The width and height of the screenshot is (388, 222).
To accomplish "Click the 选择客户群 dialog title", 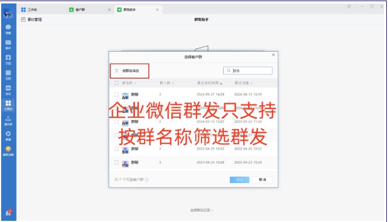I will coord(193,57).
